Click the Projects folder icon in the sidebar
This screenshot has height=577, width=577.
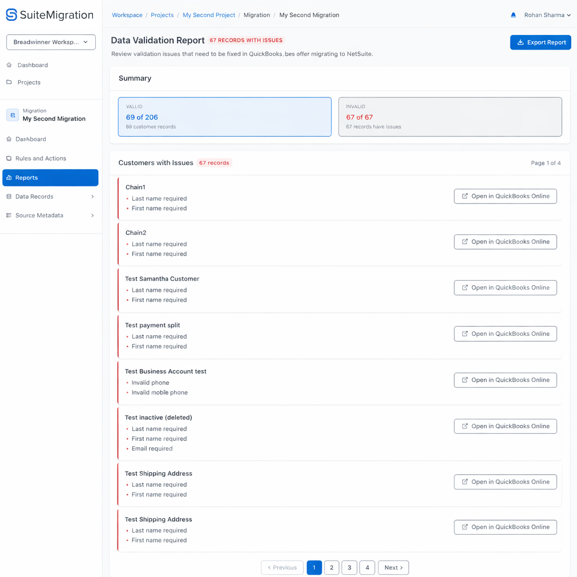pos(9,82)
